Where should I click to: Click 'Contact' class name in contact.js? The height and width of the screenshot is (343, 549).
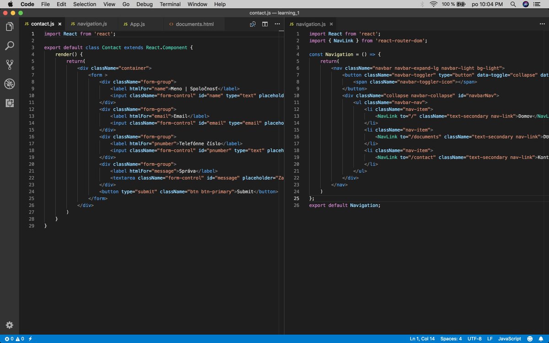[112, 48]
